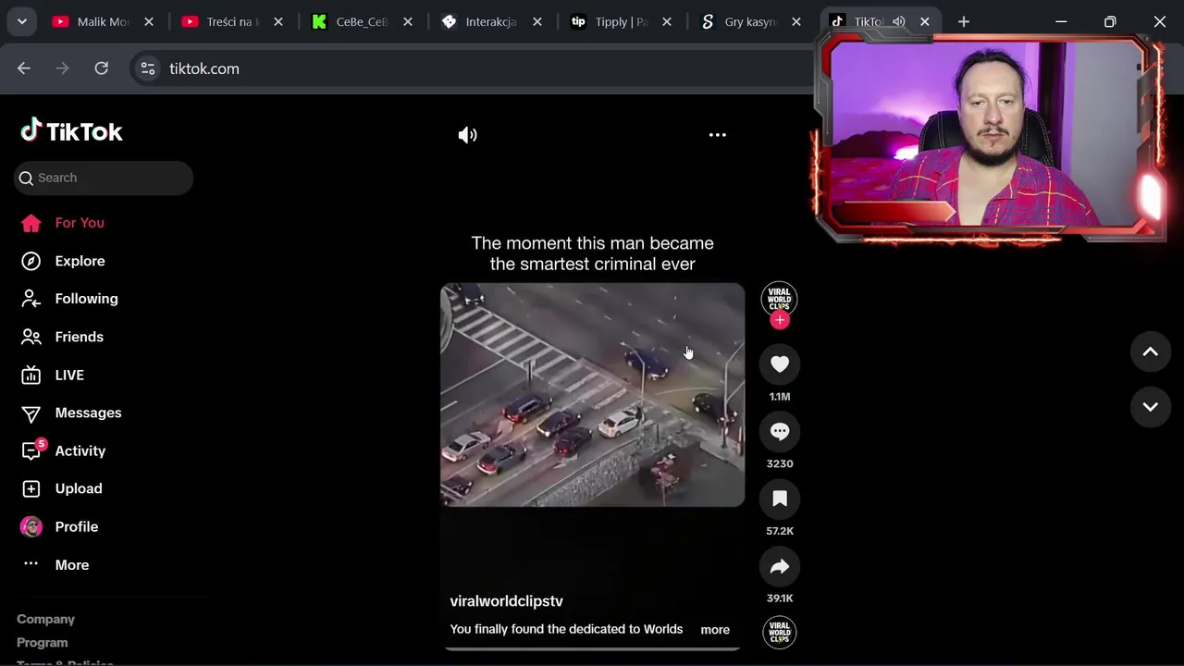Click the TikTok search field
The image size is (1184, 666).
(103, 178)
